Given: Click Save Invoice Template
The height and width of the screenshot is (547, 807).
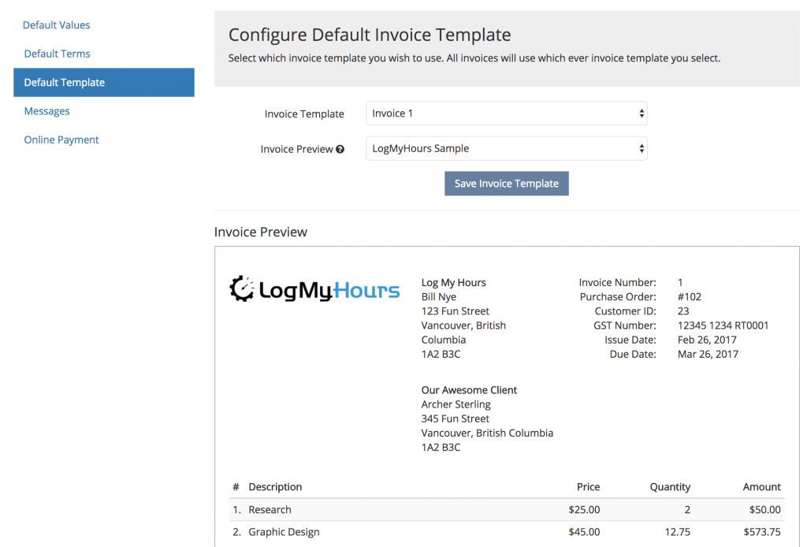Looking at the screenshot, I should pyautogui.click(x=506, y=183).
